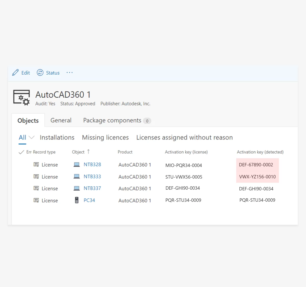Switch to the General tab

point(61,120)
